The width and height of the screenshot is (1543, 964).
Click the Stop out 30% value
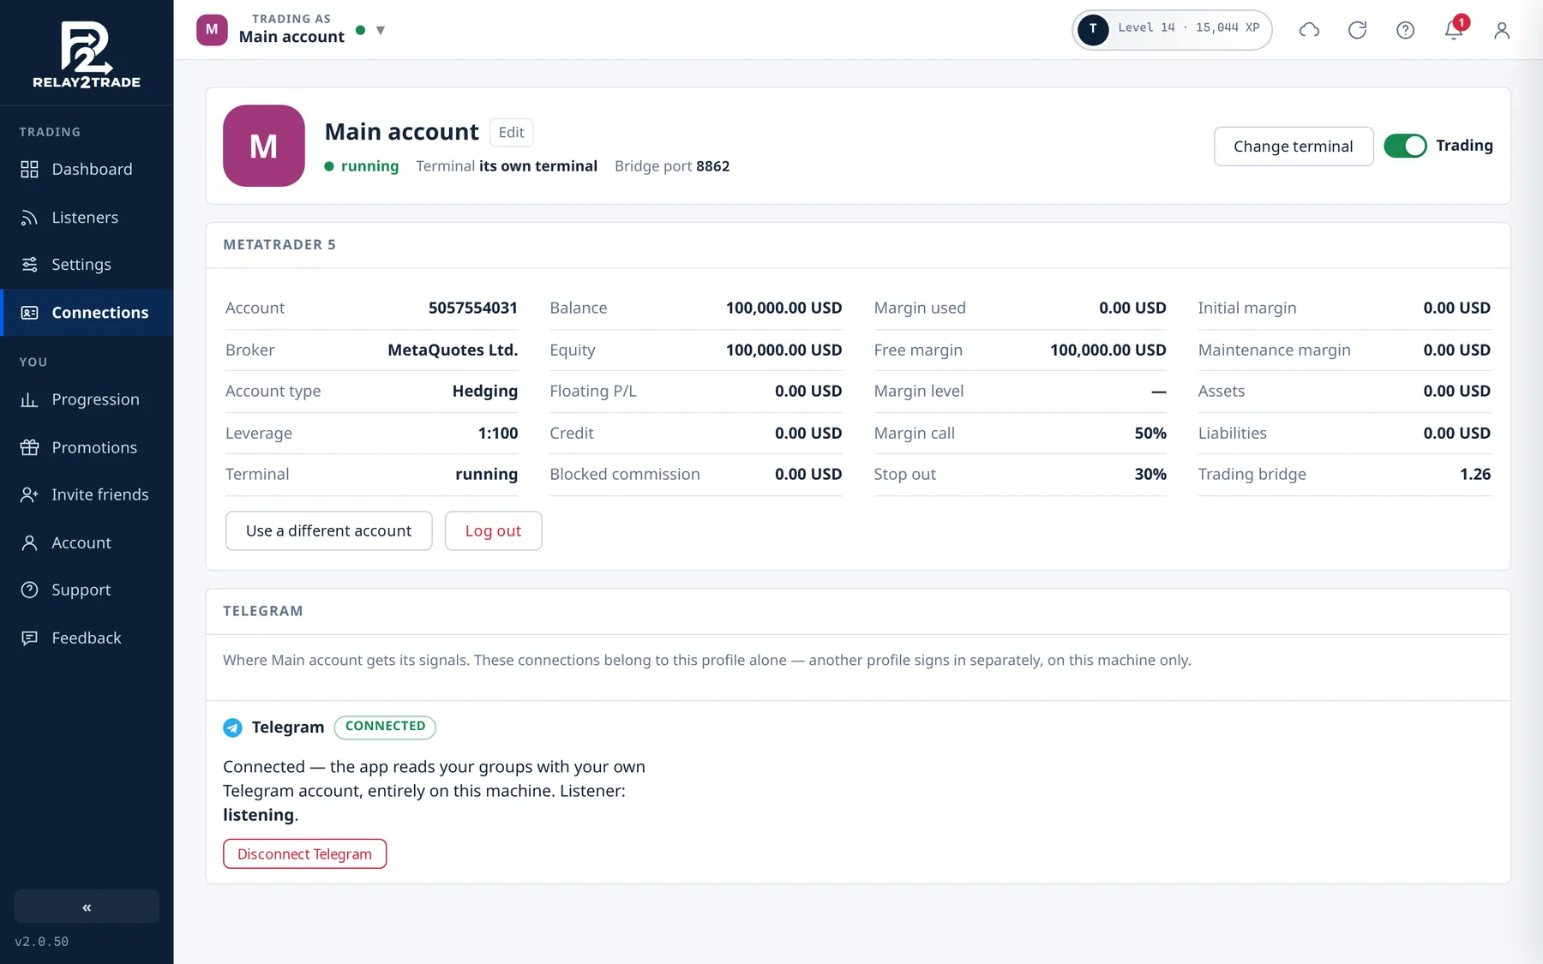click(x=1150, y=474)
